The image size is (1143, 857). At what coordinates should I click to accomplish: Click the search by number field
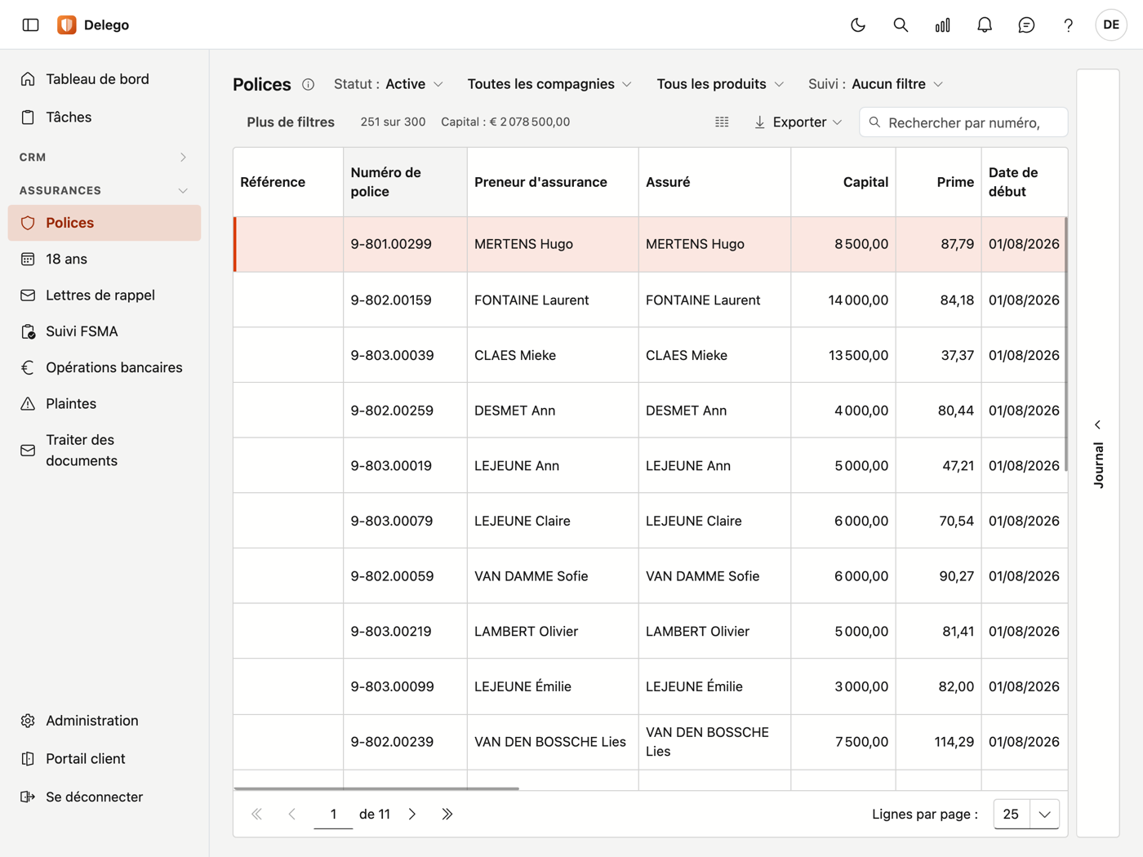963,122
